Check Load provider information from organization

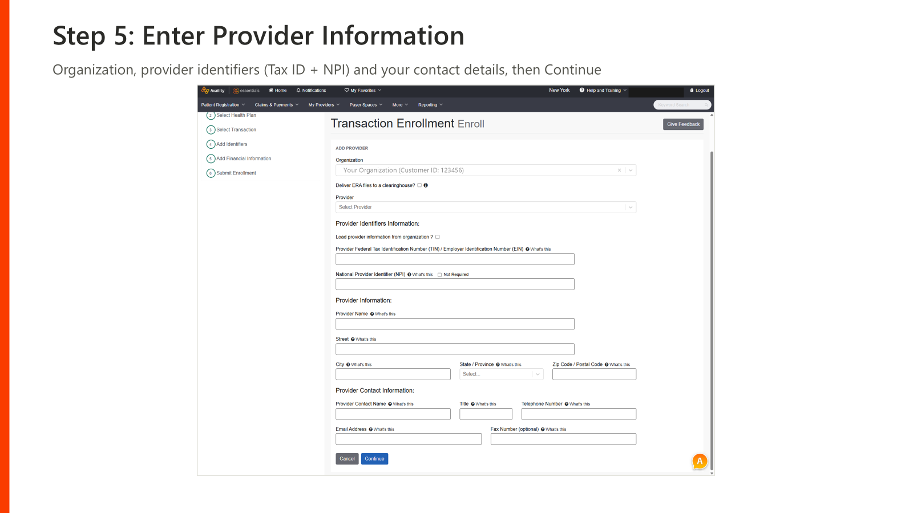(x=438, y=237)
